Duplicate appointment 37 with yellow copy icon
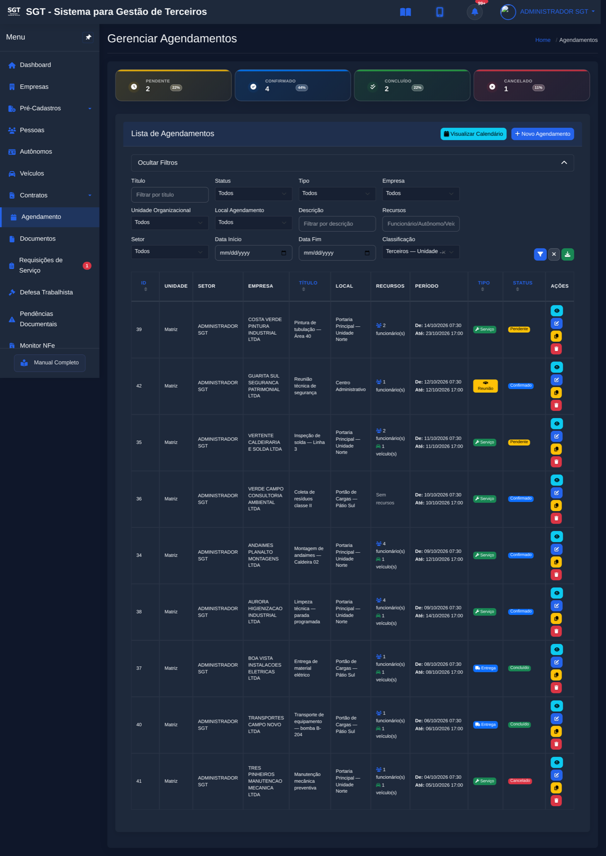Viewport: 606px width, 856px height. (x=557, y=675)
